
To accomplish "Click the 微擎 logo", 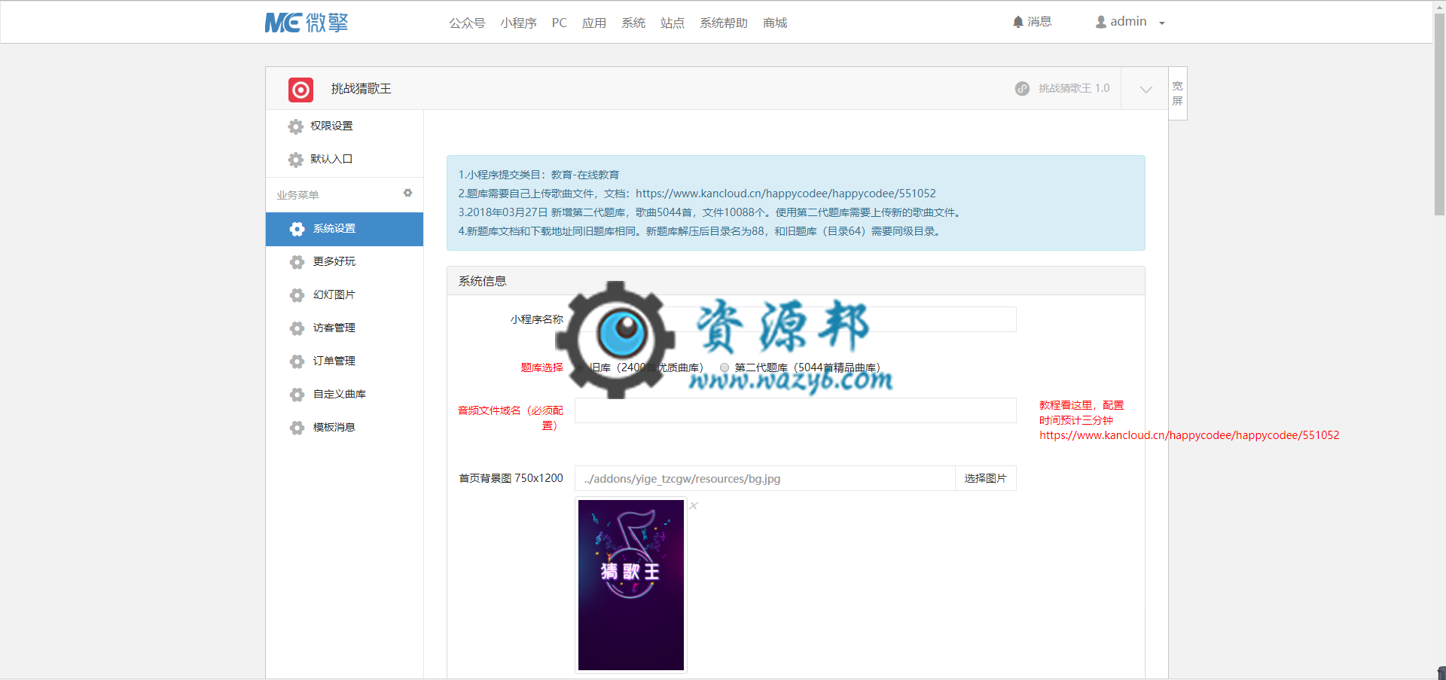I will 307,23.
